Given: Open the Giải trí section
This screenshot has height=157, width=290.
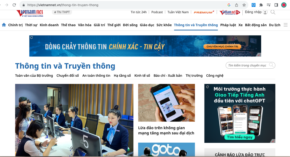Looking at the screenshot, I should click(x=99, y=25).
